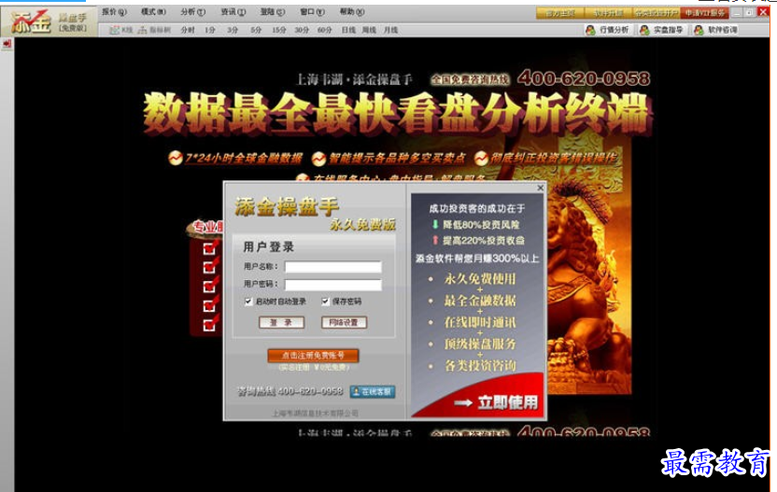This screenshot has width=777, height=492.
Task: Click the 登录 button
Action: point(281,322)
